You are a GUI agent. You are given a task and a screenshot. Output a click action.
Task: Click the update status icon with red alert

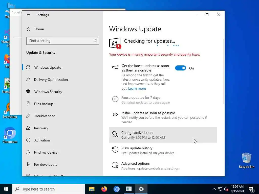tap(115, 43)
